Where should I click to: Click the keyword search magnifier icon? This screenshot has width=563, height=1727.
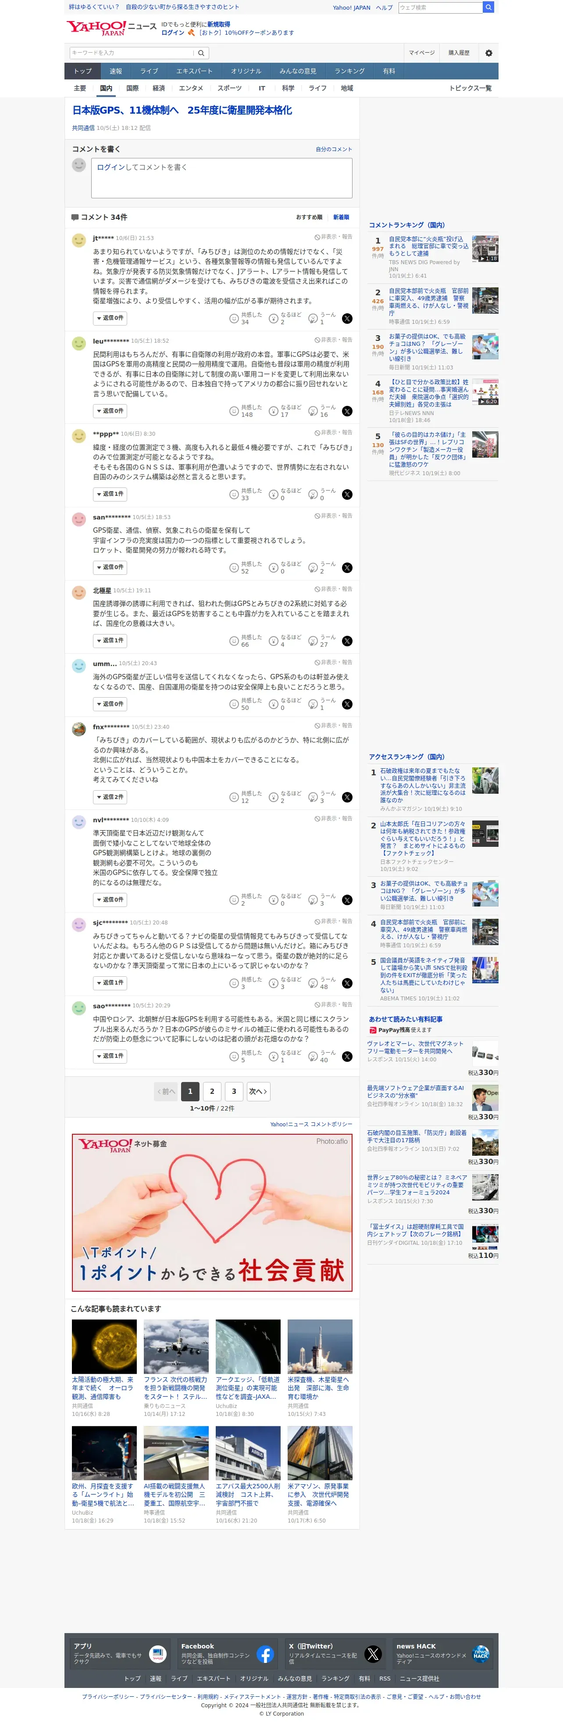coord(202,53)
